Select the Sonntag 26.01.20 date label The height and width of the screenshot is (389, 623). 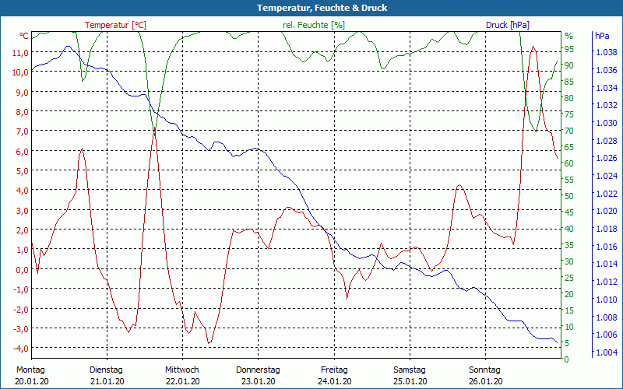pos(485,375)
